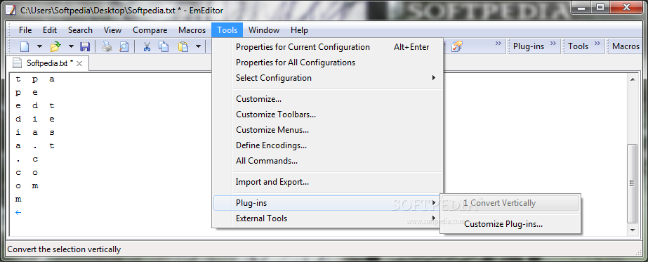Click the configuration properties checklist icon

(456, 46)
